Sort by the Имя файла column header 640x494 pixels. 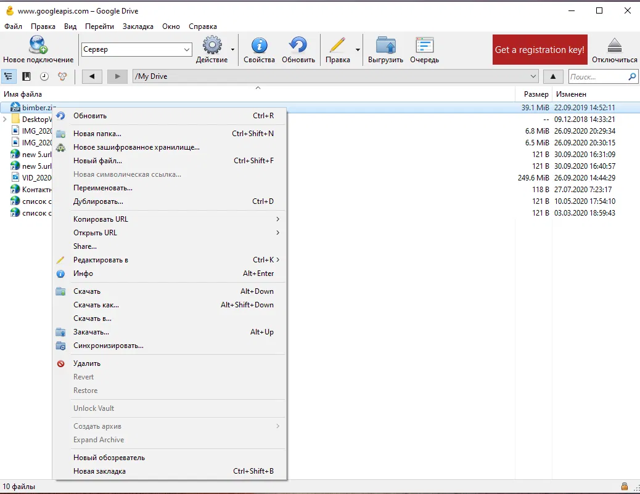pos(258,94)
